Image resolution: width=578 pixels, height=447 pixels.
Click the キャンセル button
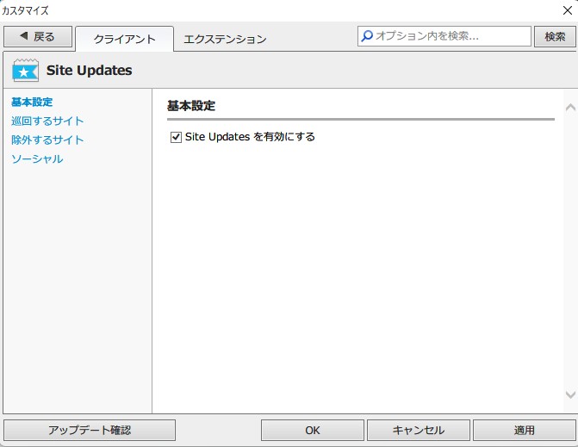pyautogui.click(x=419, y=430)
